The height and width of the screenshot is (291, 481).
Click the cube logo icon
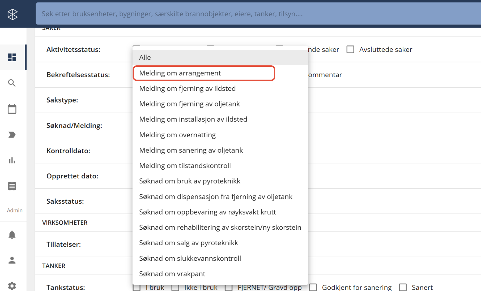click(13, 14)
